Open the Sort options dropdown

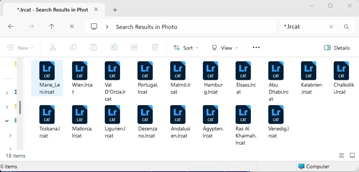click(186, 48)
